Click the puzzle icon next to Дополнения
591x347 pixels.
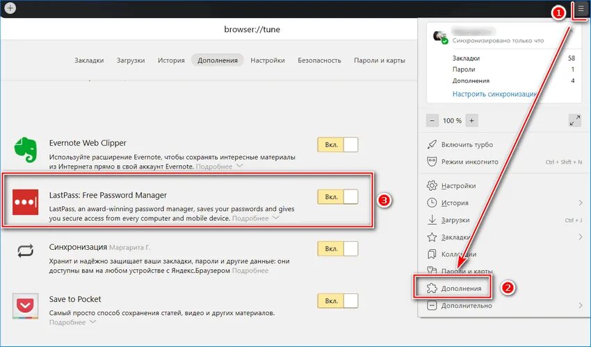click(x=432, y=288)
